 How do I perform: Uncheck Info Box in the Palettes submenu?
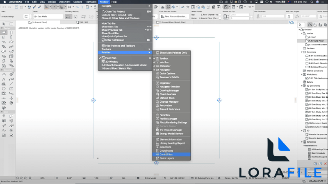point(171,62)
